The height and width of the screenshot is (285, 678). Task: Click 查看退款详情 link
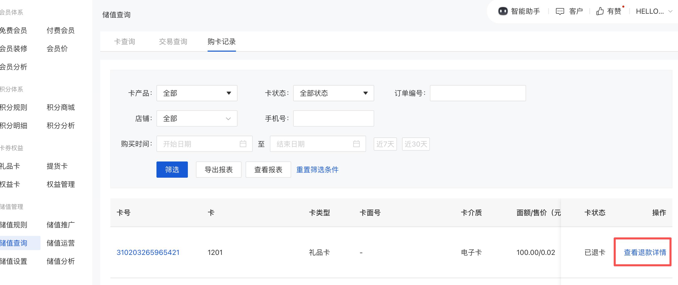645,252
